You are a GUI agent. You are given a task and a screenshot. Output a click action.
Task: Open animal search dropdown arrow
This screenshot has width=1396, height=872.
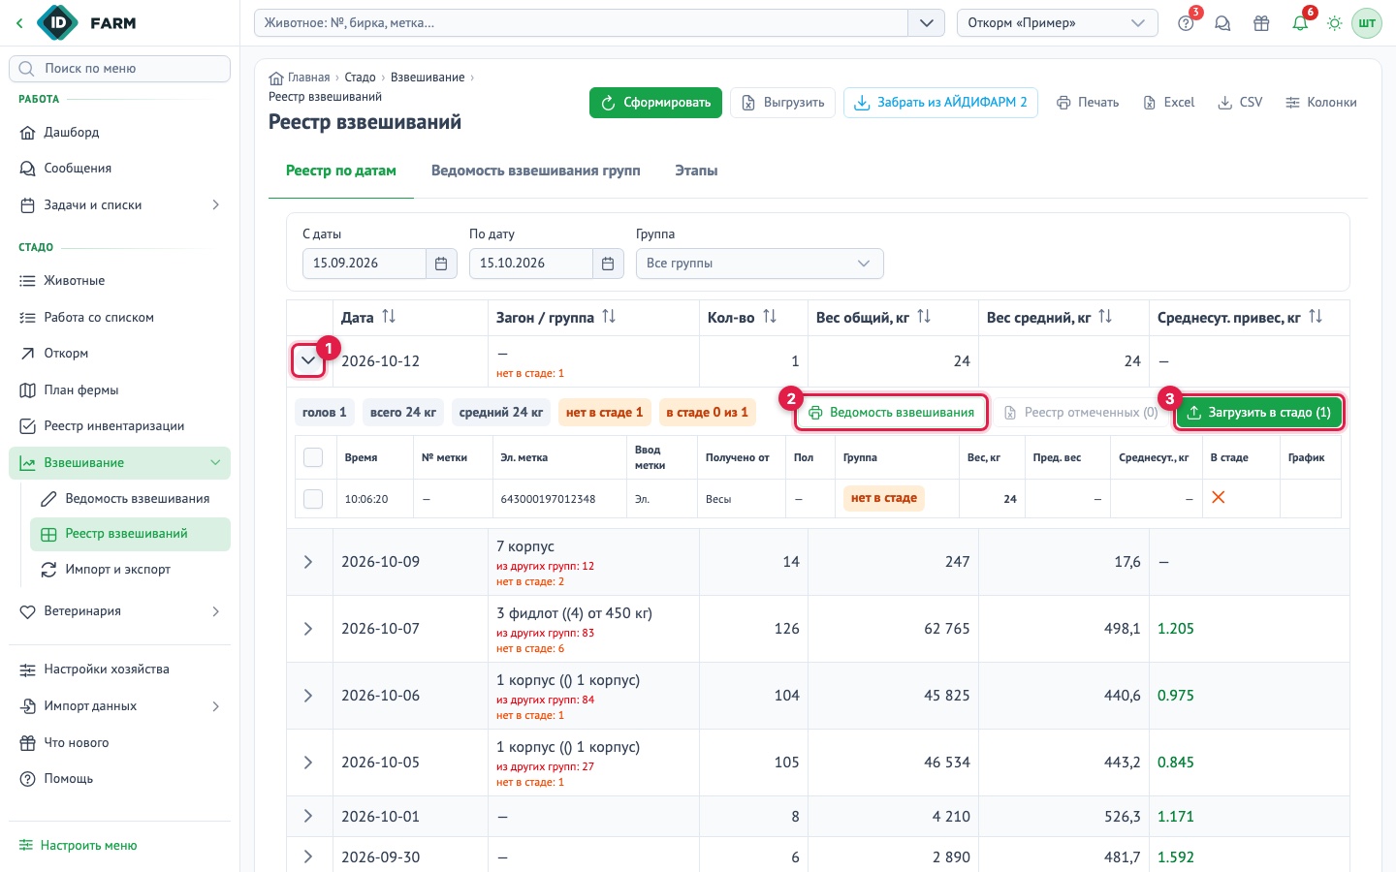click(927, 23)
